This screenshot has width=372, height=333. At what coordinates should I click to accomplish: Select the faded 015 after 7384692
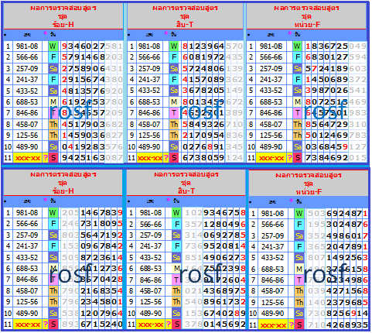tap(357, 158)
